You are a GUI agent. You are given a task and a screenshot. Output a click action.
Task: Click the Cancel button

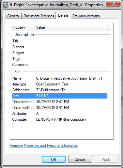coord(80,160)
